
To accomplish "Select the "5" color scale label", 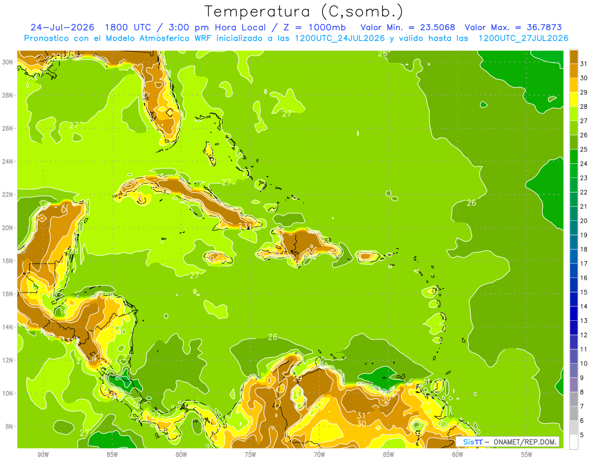I will pos(582,435).
